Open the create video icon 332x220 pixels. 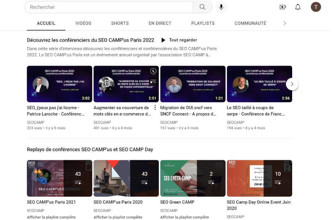pos(283,7)
